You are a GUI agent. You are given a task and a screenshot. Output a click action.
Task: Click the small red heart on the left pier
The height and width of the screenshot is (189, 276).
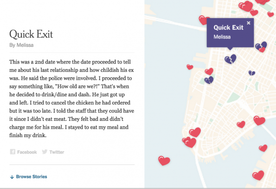[190, 67]
